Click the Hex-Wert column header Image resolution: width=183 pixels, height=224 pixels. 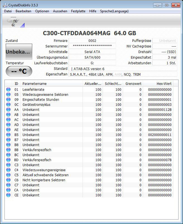coord(158,84)
